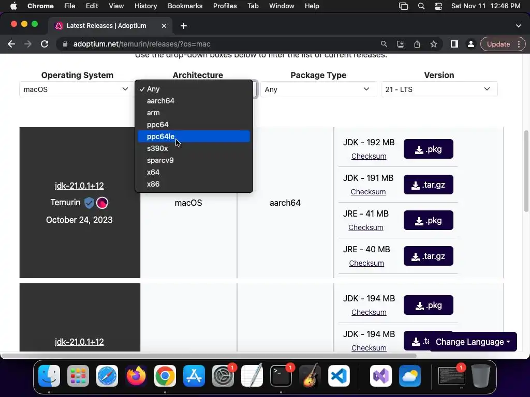Open Checksum for JDK 192 MB
This screenshot has width=530, height=397.
coord(369,156)
